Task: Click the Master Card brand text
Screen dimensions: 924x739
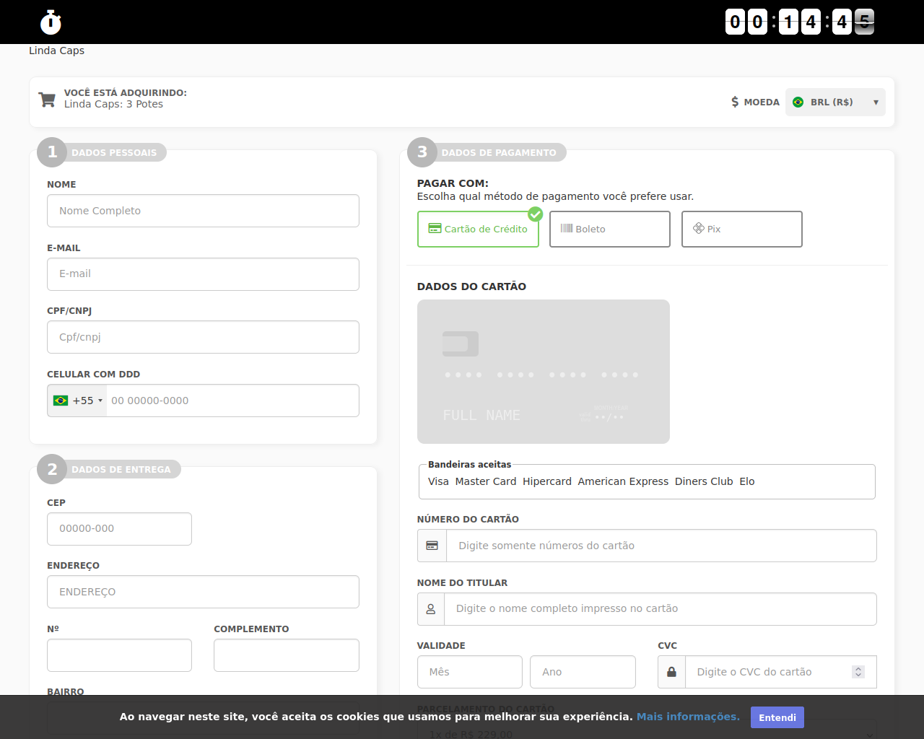Action: click(486, 481)
